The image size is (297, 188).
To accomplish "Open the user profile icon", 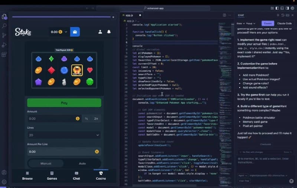I will coord(100,32).
